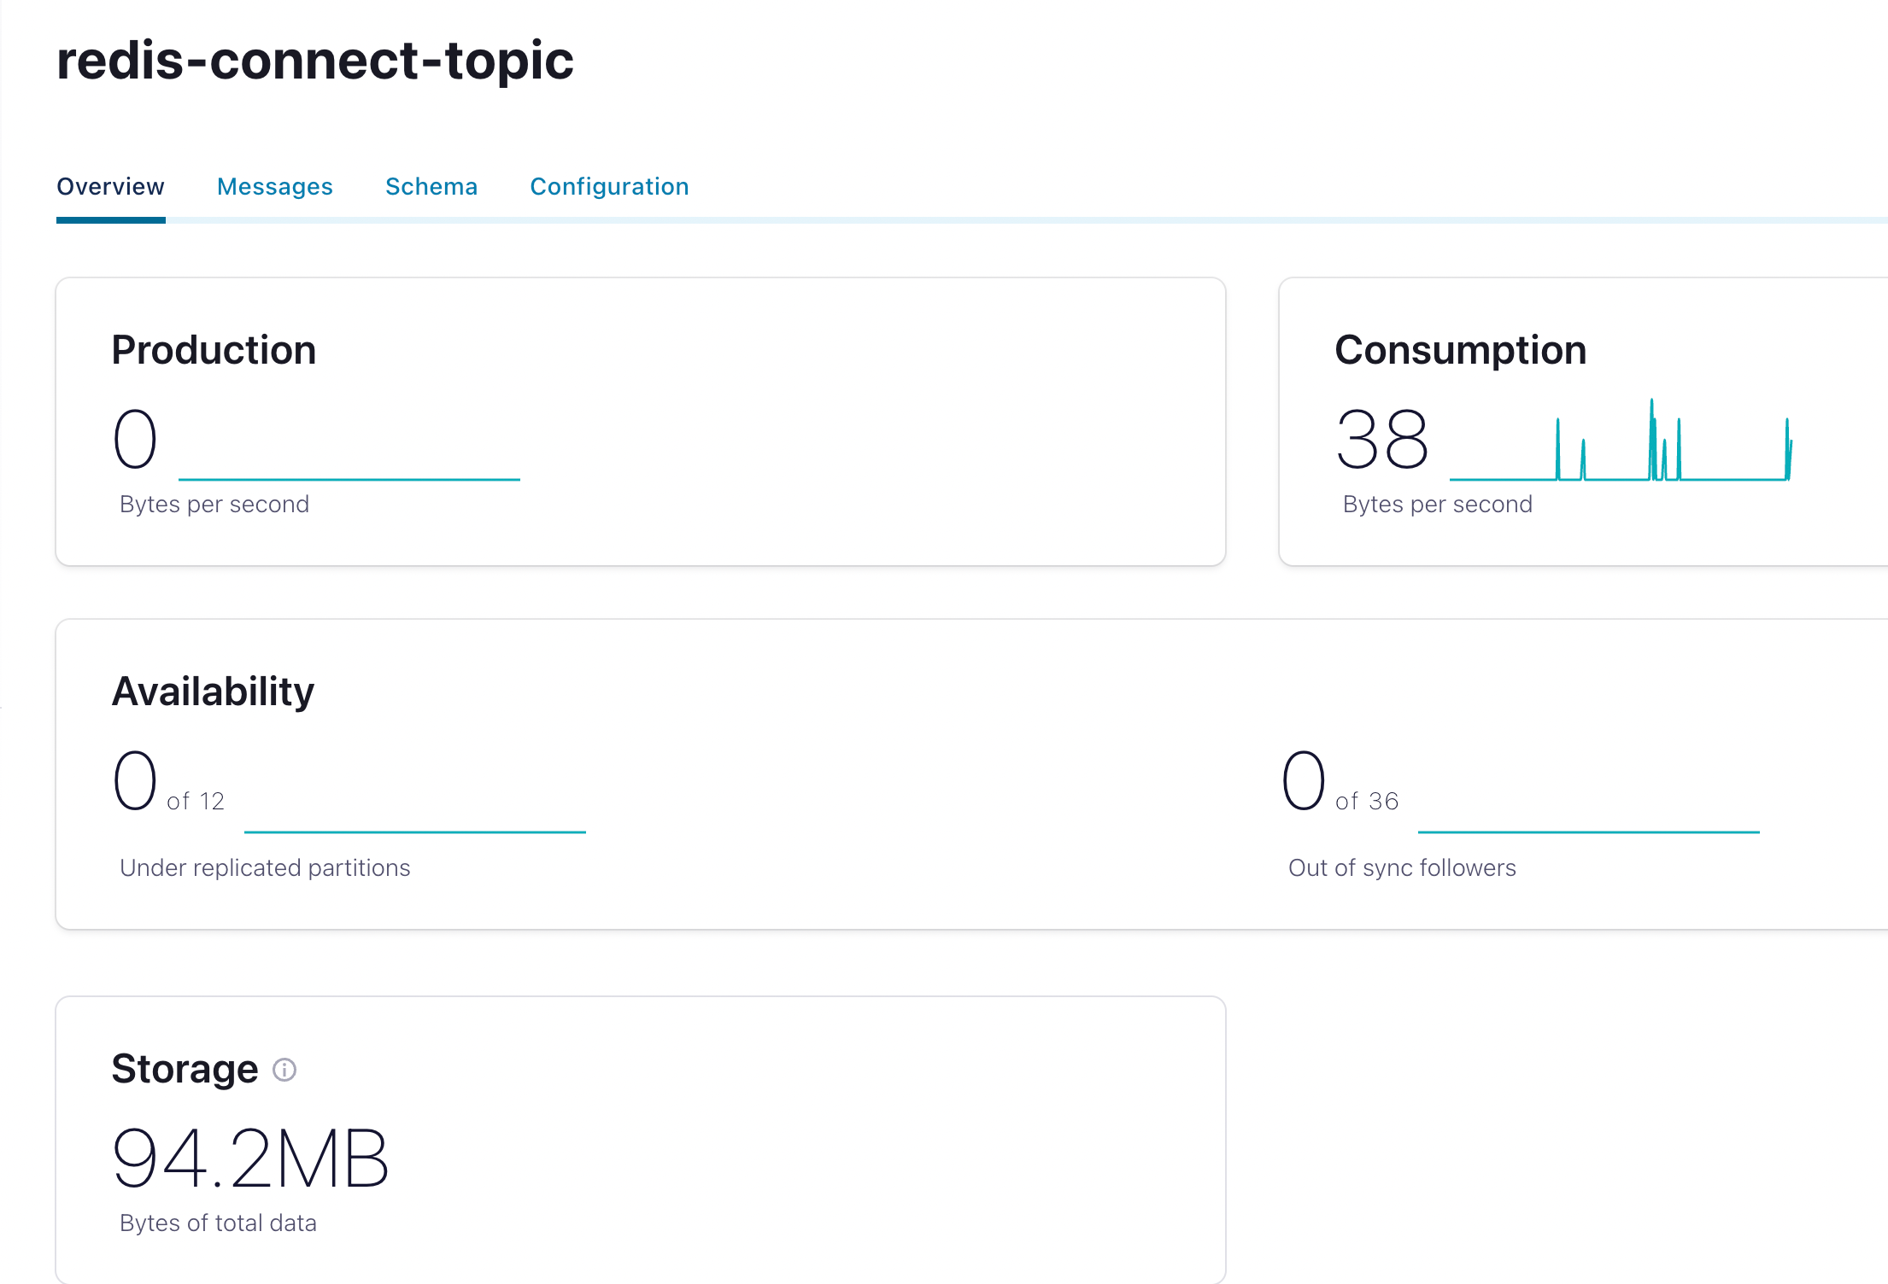Open the Schema tab
This screenshot has width=1888, height=1284.
click(x=431, y=186)
